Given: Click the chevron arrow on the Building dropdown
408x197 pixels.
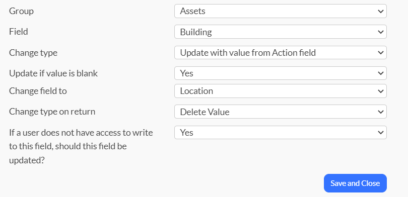Looking at the screenshot, I should (380, 32).
